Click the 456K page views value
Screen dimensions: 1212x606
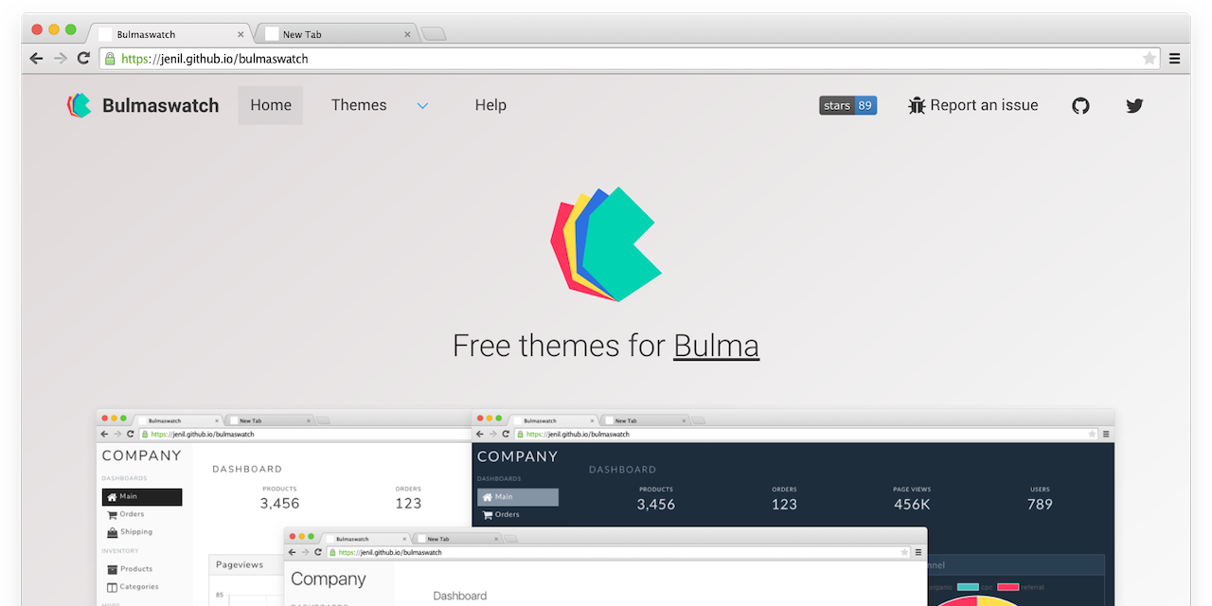pyautogui.click(x=912, y=505)
